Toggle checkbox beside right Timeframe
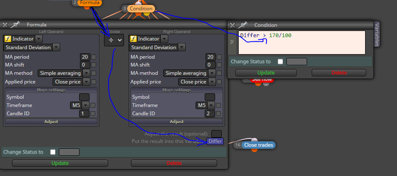397x176 pixels. [218, 105]
